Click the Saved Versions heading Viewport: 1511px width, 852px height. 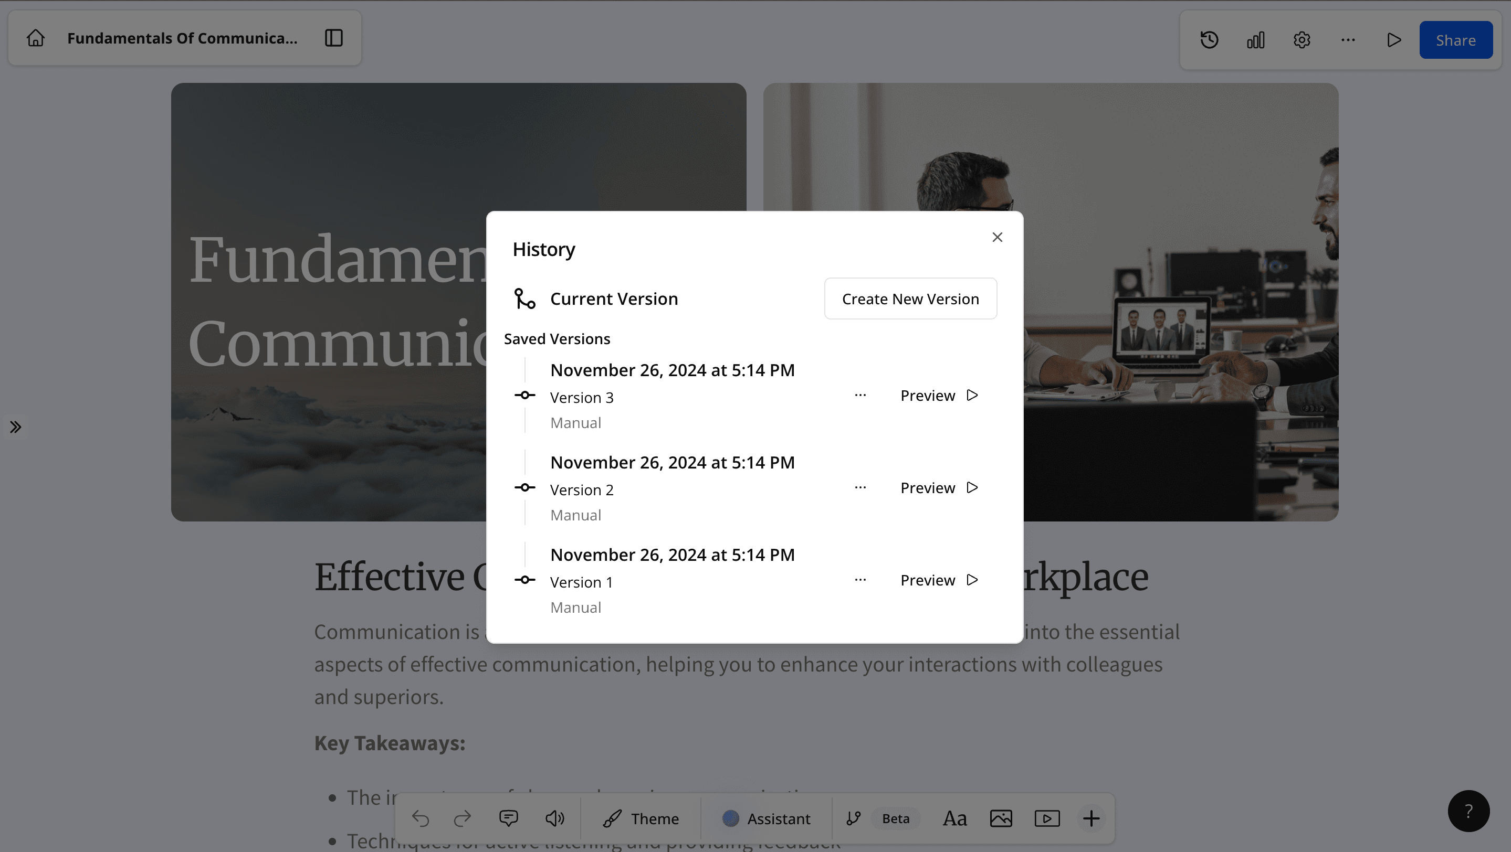click(x=557, y=339)
